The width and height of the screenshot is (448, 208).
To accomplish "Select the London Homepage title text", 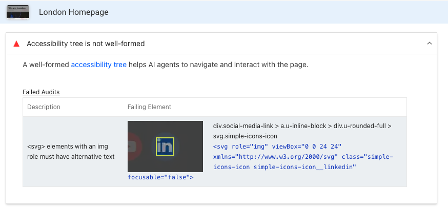I will pyautogui.click(x=74, y=12).
